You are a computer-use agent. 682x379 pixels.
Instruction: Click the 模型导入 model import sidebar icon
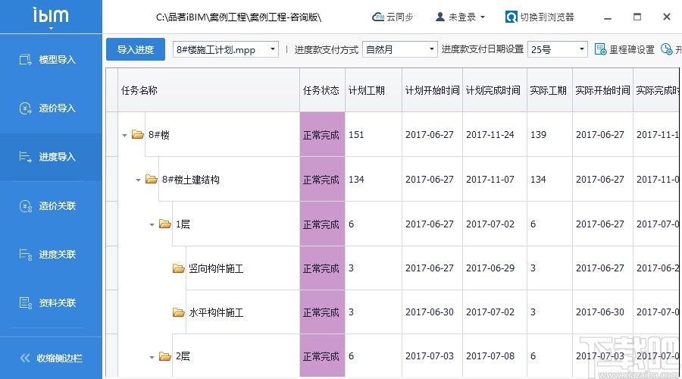[25, 59]
